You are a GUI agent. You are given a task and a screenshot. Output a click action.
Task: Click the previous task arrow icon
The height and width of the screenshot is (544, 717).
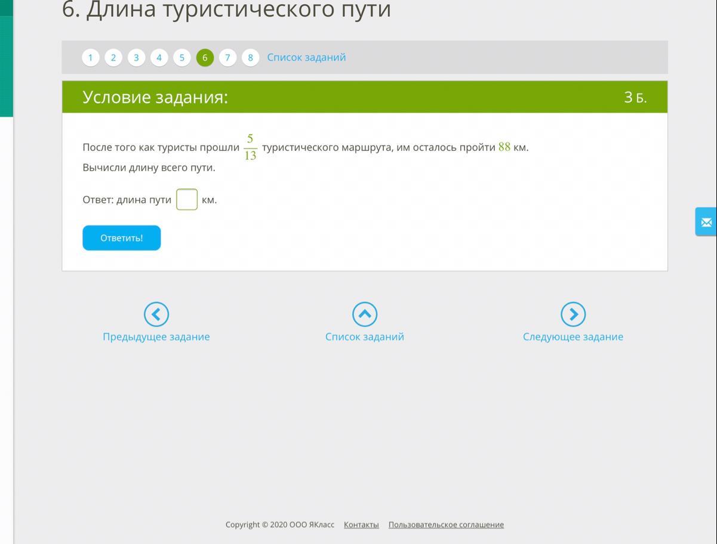[x=156, y=314]
